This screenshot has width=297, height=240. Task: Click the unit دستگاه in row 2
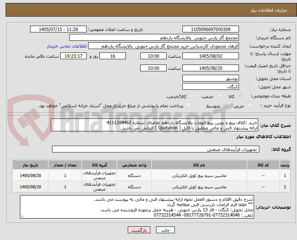click(134, 187)
